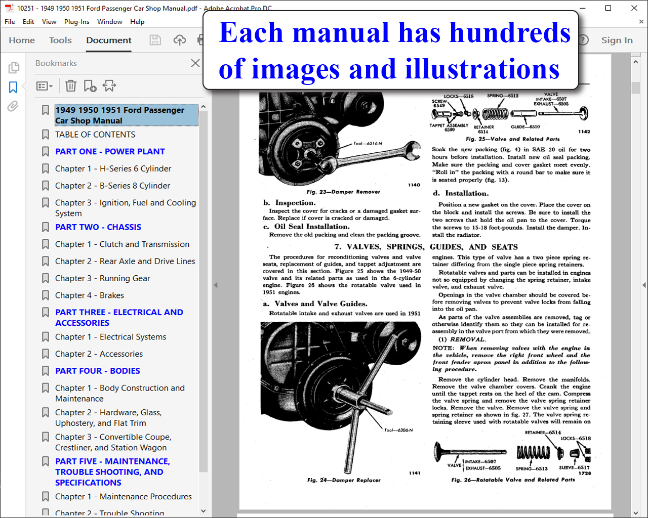
Task: Open the View menu
Action: (49, 22)
